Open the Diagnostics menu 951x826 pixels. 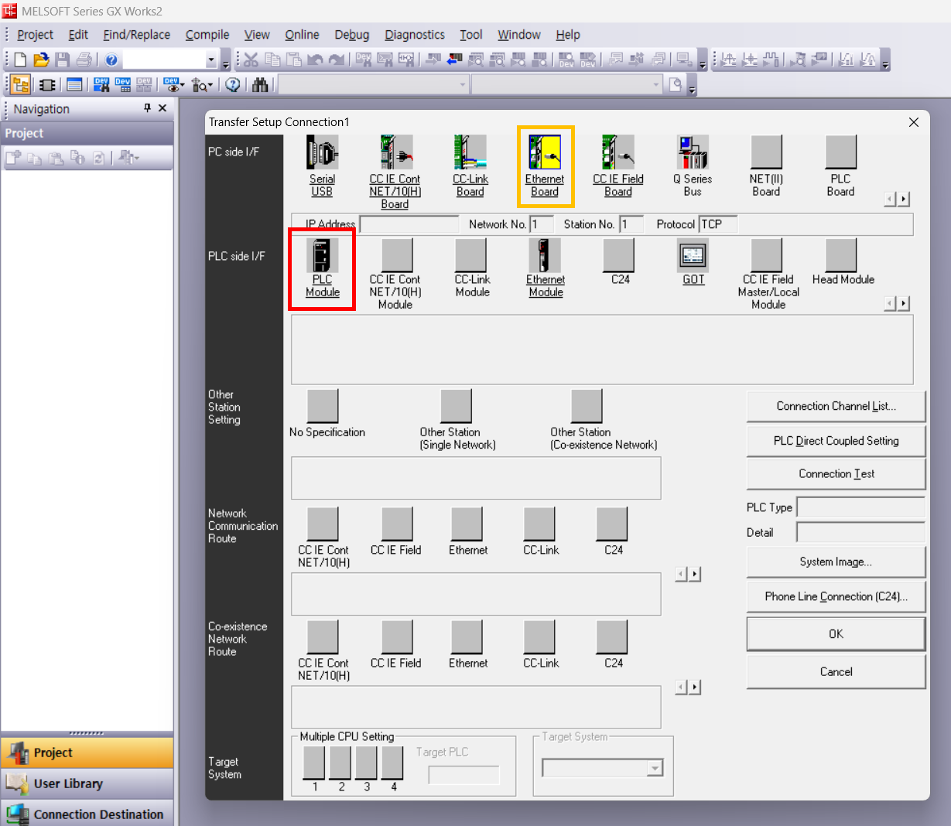point(414,35)
